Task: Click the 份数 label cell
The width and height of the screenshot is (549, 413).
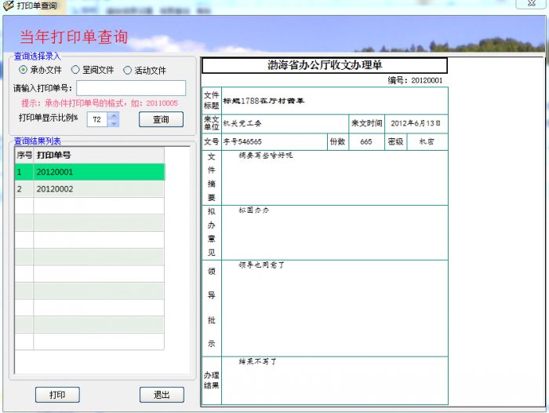Action: click(338, 141)
